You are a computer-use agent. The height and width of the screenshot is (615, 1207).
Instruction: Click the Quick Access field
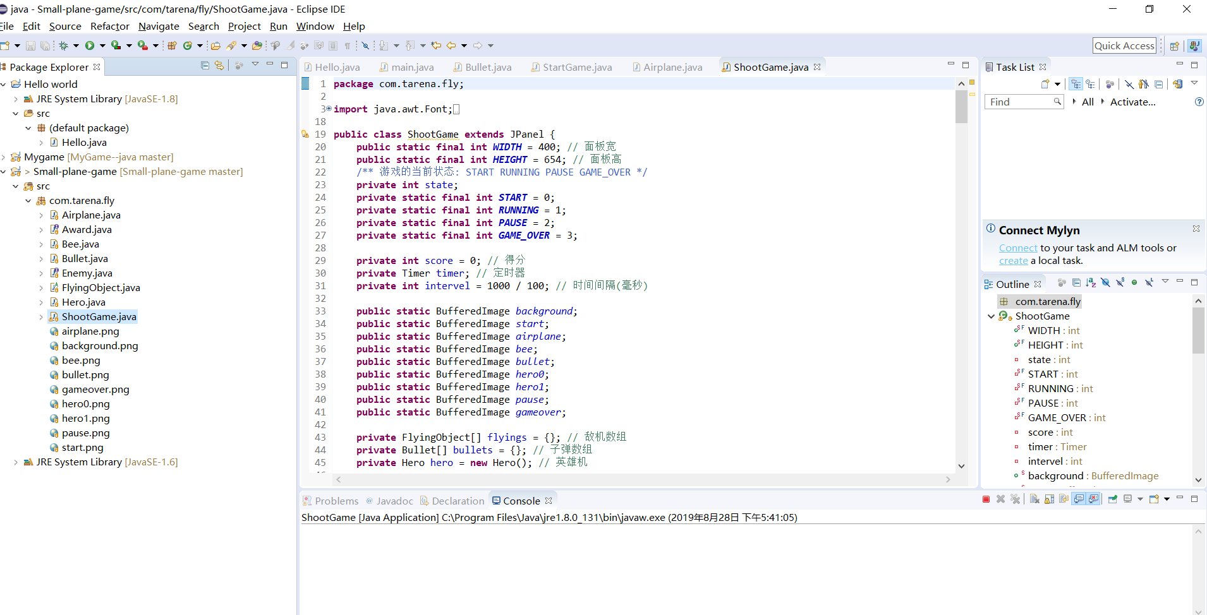coord(1124,45)
